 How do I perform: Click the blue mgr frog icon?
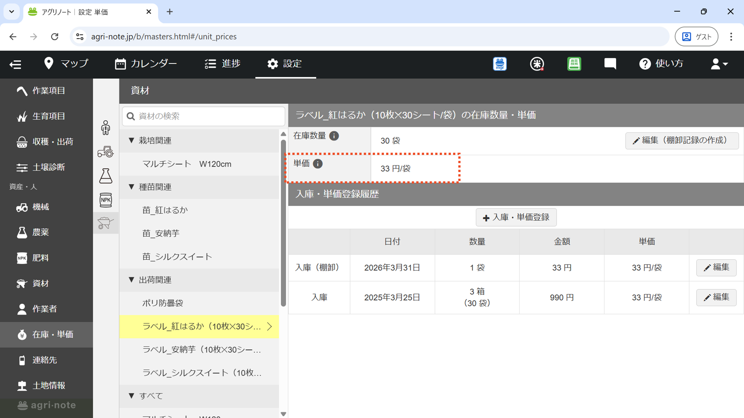click(500, 64)
